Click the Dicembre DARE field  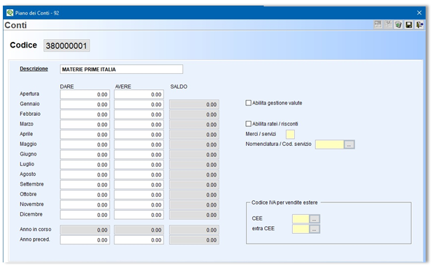(85, 215)
